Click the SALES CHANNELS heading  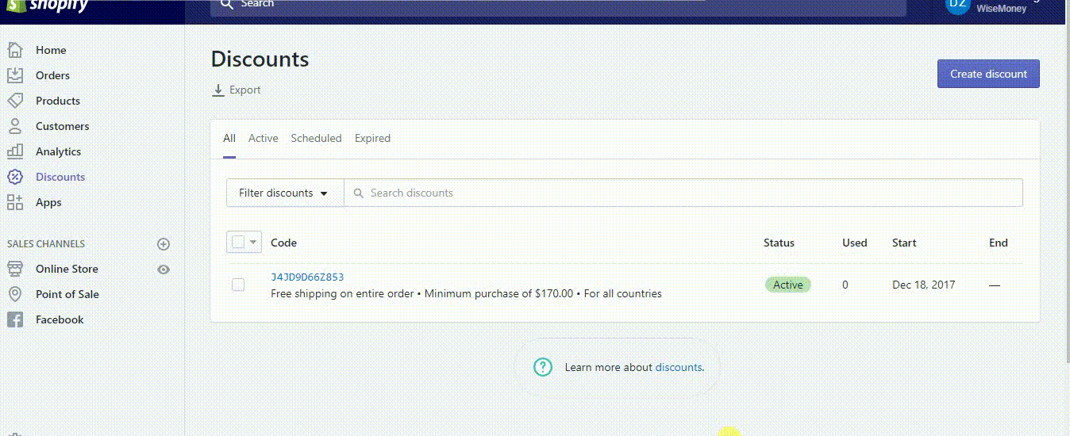(x=46, y=244)
